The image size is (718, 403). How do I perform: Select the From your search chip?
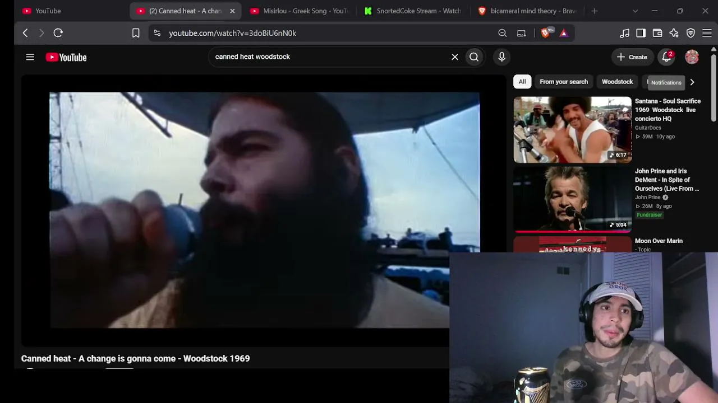564,82
